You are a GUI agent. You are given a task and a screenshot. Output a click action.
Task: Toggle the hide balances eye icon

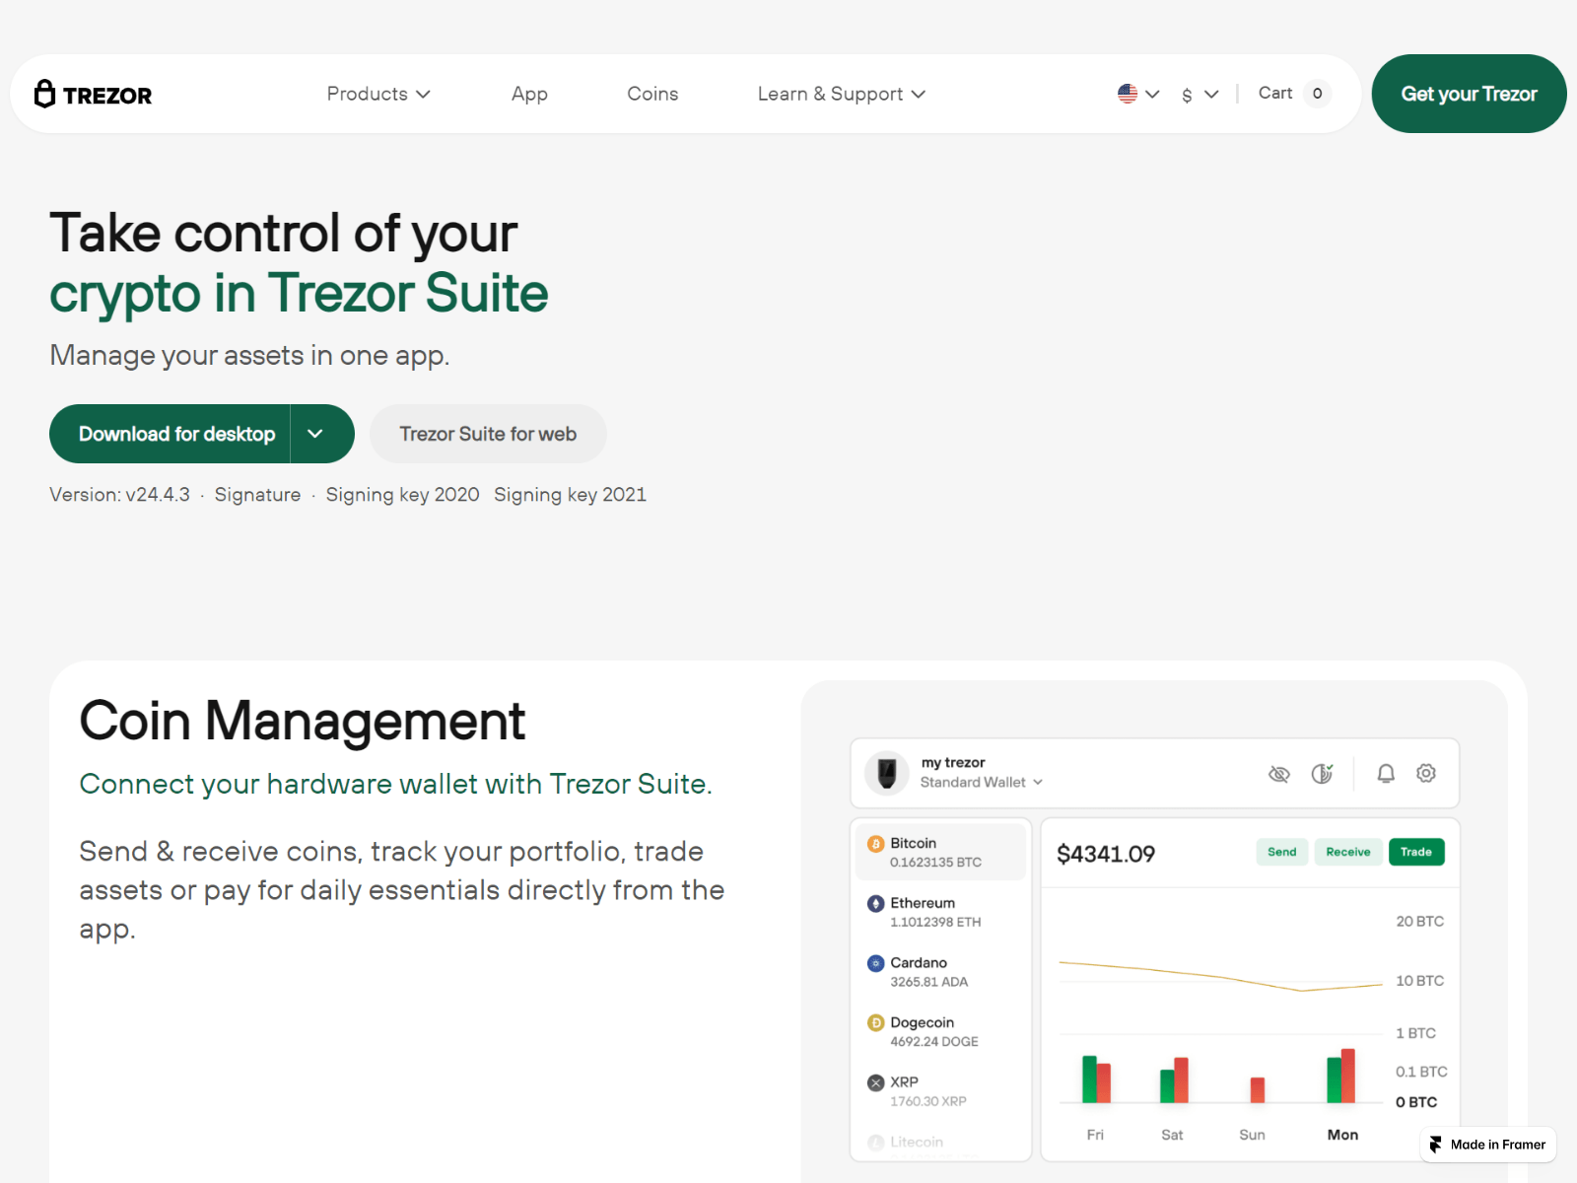(x=1278, y=774)
